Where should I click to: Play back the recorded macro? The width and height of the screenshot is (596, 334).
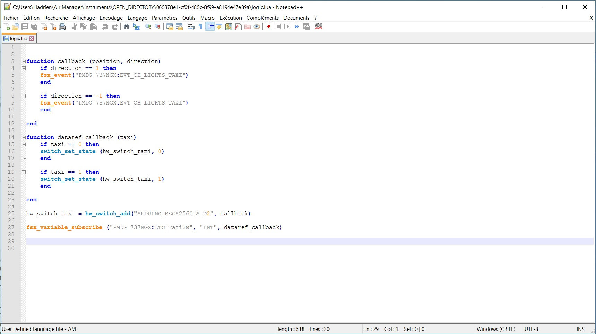[287, 27]
